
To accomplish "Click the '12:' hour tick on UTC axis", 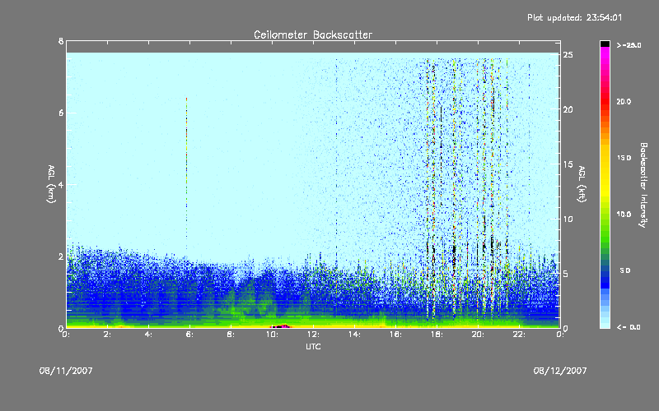I will 314,335.
